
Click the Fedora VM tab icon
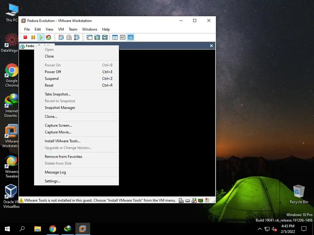22,47
